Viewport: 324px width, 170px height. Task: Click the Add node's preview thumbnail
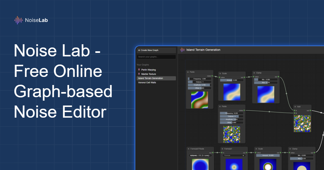(x=302, y=123)
